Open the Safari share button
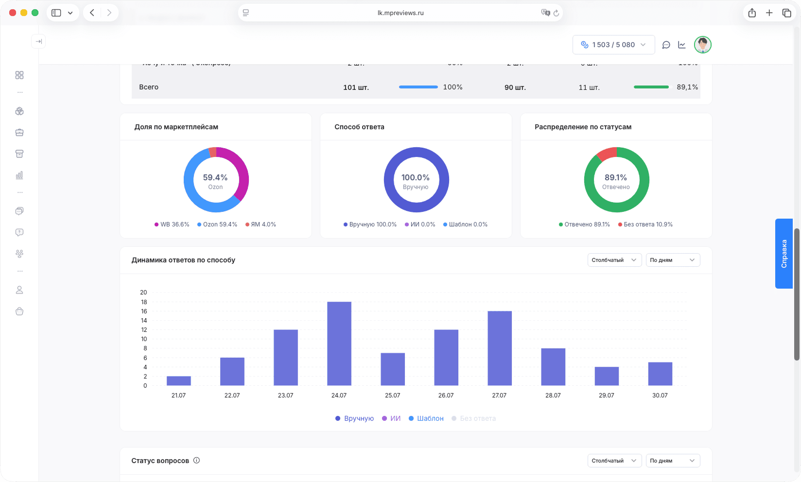The height and width of the screenshot is (482, 801). pyautogui.click(x=752, y=13)
